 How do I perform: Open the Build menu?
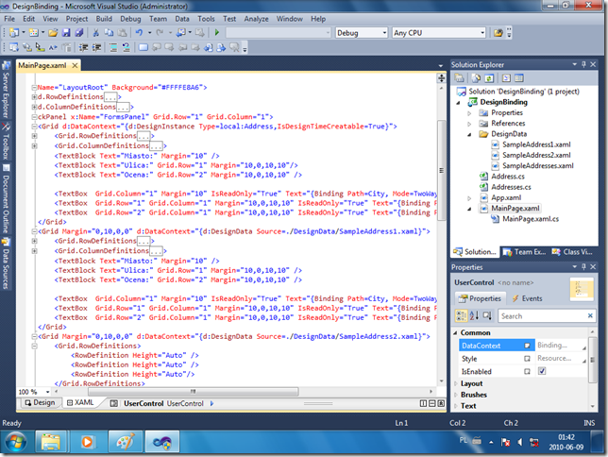point(104,19)
